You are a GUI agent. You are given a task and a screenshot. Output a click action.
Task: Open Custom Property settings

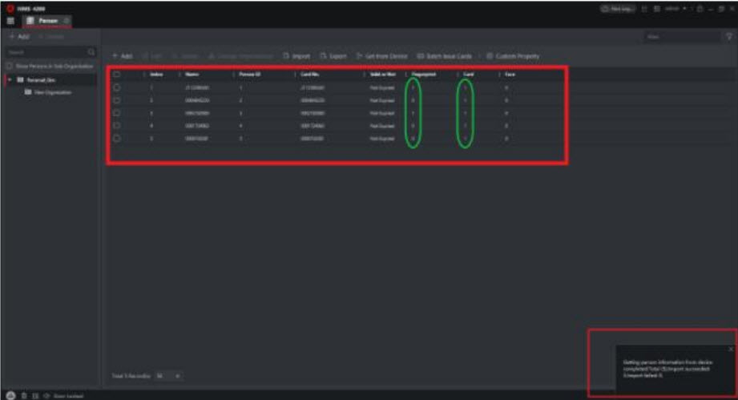[x=513, y=56]
